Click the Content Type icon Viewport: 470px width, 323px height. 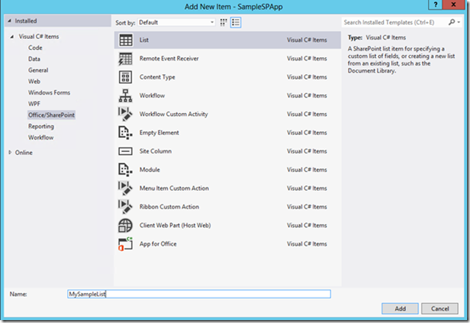pyautogui.click(x=125, y=77)
